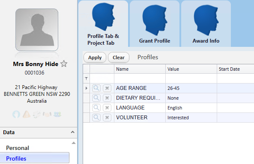Viewport: 254px width, 164px height.
Task: Click the handshake status icon
Action: pyautogui.click(x=47, y=114)
